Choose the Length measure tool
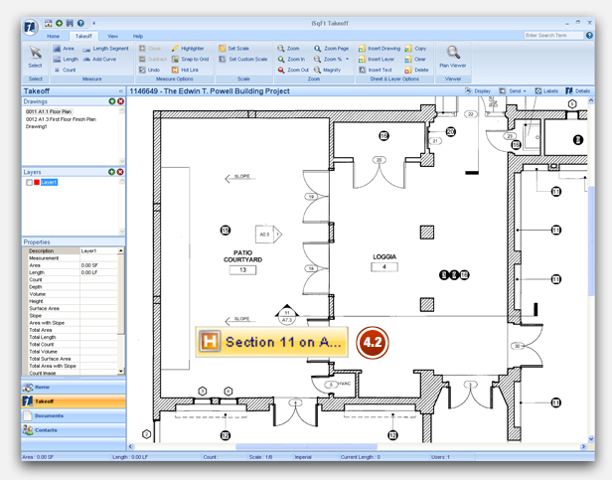Image resolution: width=612 pixels, height=480 pixels. point(66,59)
